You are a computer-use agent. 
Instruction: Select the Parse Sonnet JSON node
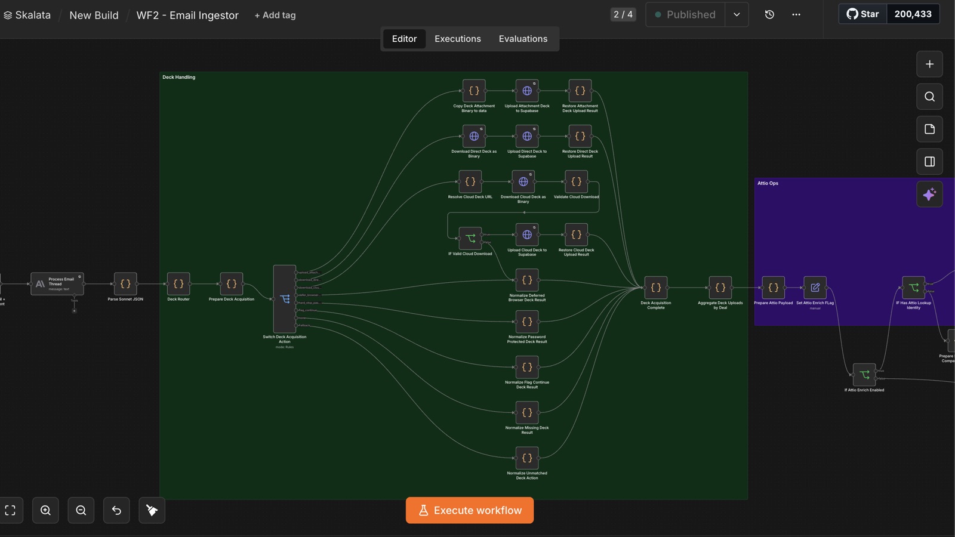click(125, 284)
